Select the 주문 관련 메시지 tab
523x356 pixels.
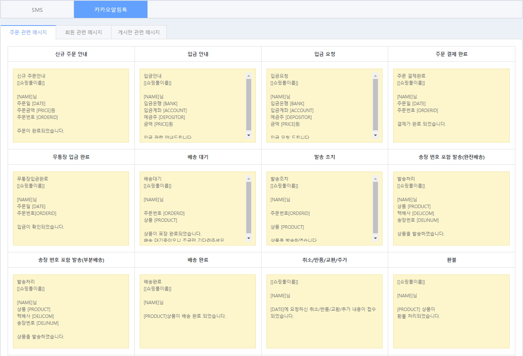coord(28,32)
